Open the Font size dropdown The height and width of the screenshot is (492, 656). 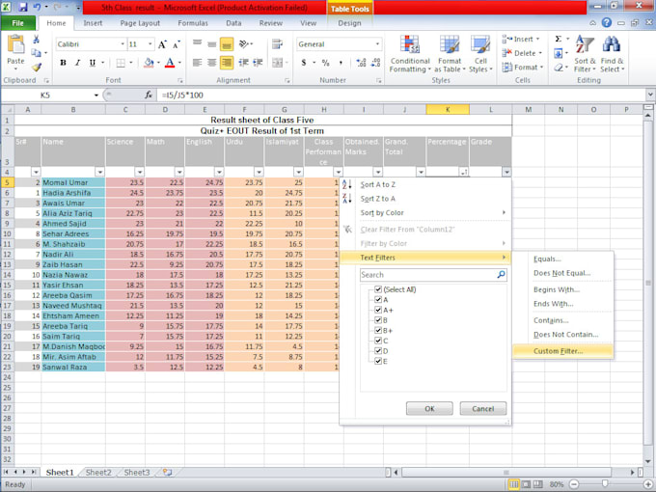point(150,44)
